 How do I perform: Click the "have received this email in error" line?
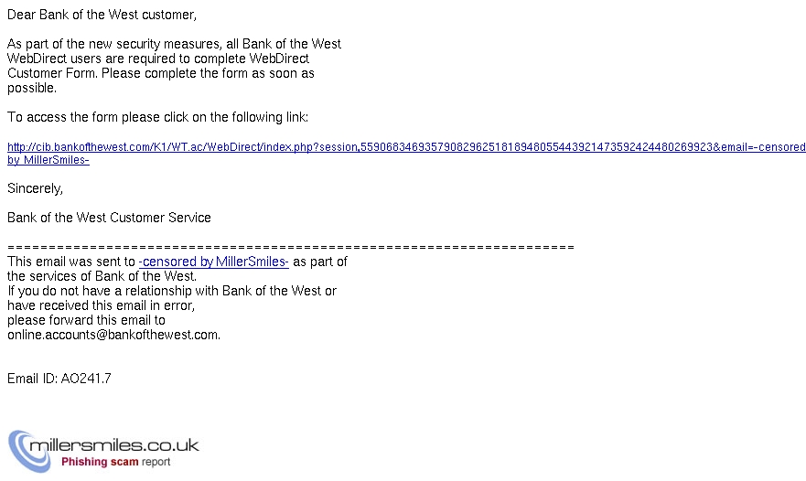click(102, 305)
